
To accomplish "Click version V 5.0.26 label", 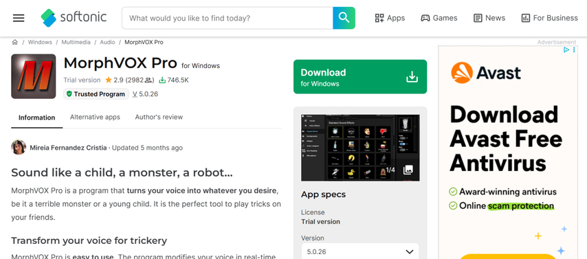I will (x=145, y=94).
